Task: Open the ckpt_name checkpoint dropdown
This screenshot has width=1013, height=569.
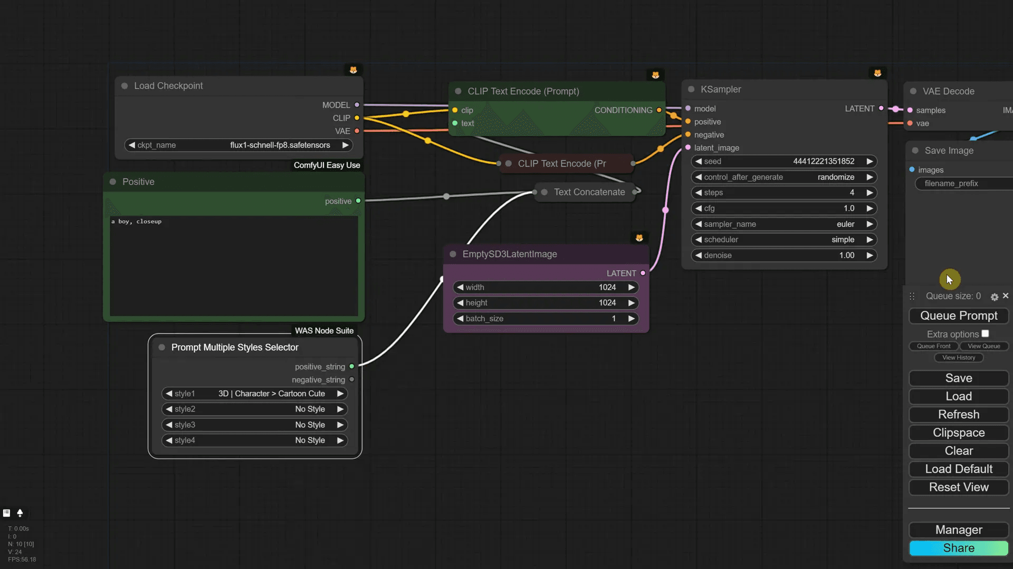Action: tap(238, 145)
